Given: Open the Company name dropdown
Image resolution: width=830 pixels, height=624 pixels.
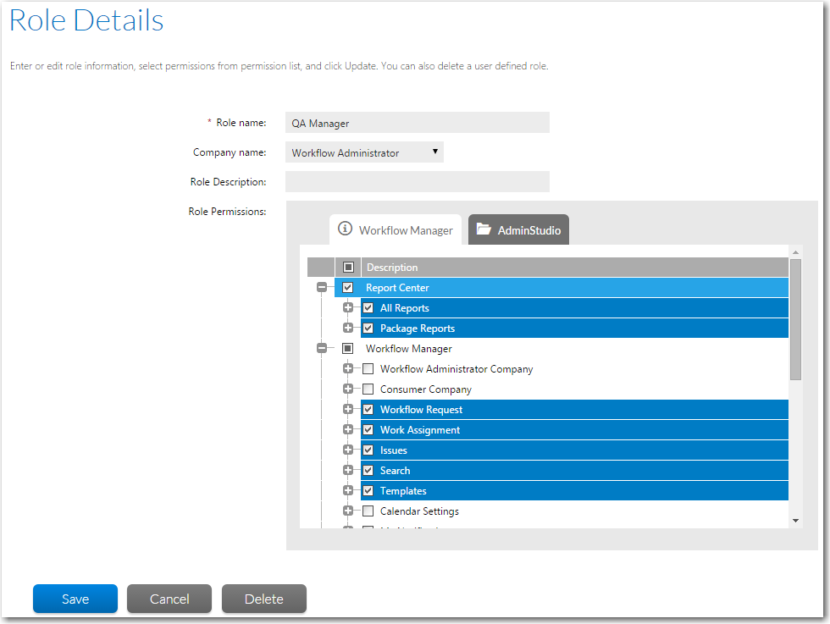Looking at the screenshot, I should click(364, 152).
